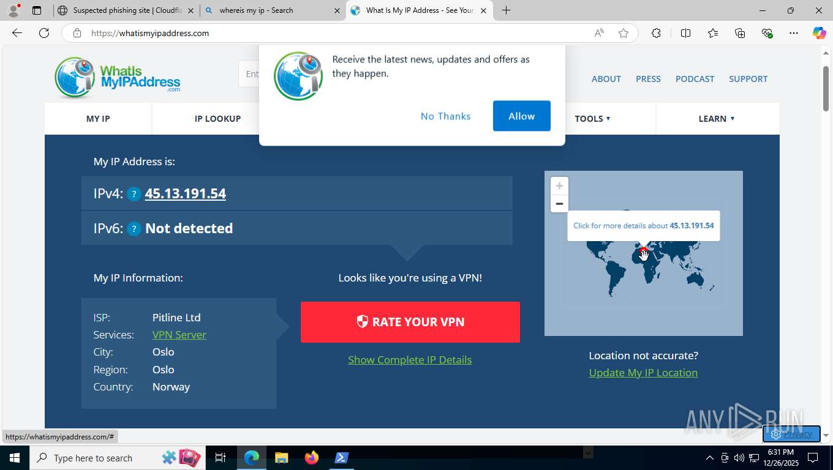
Task: Open the tab actions menu icon
Action: click(37, 10)
